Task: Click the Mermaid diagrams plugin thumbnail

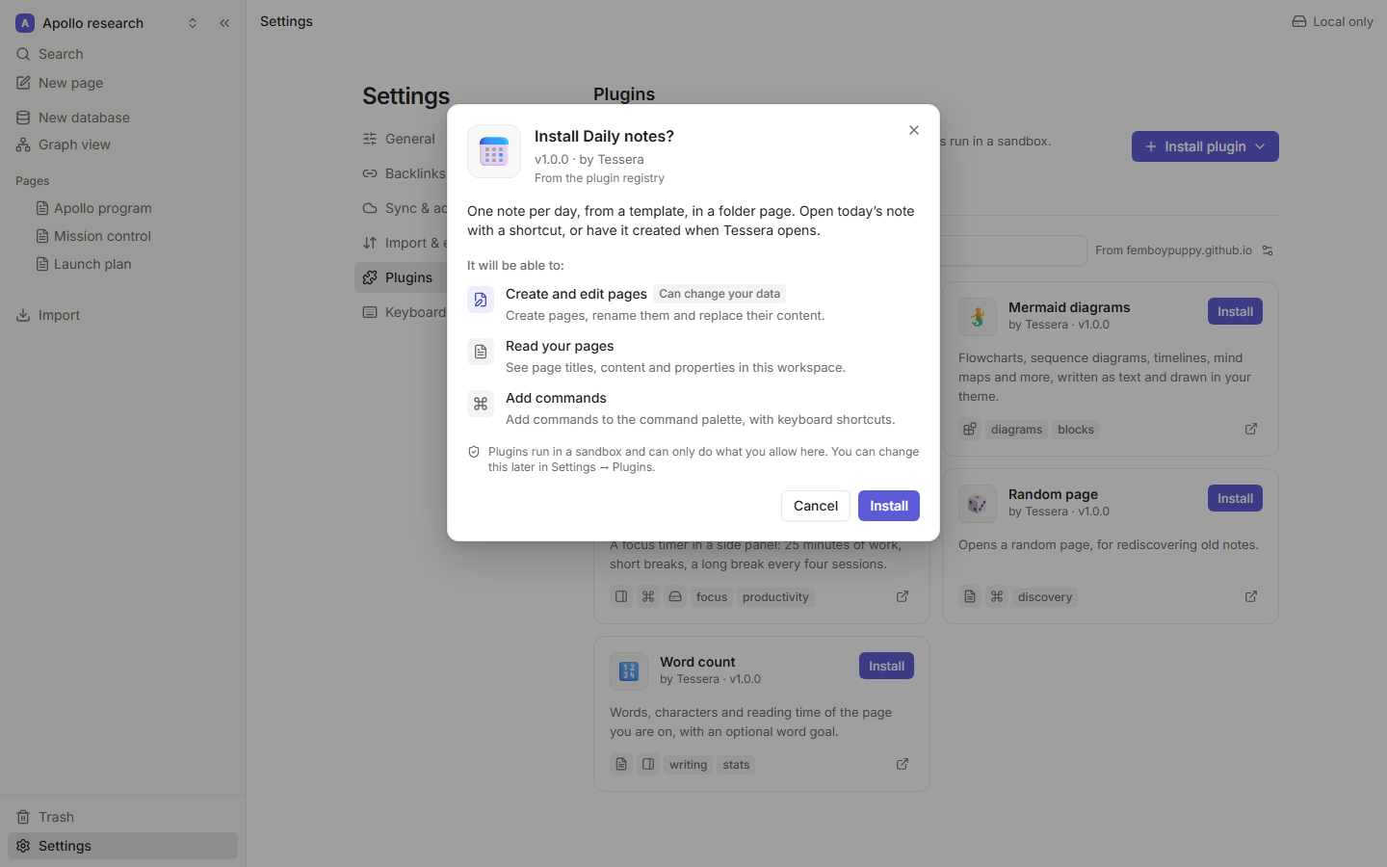Action: click(978, 317)
